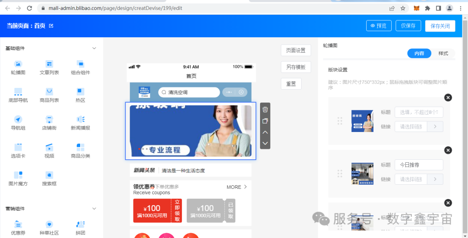Add the 商品分类 product category component
468x238 pixels.
[x=80, y=151]
